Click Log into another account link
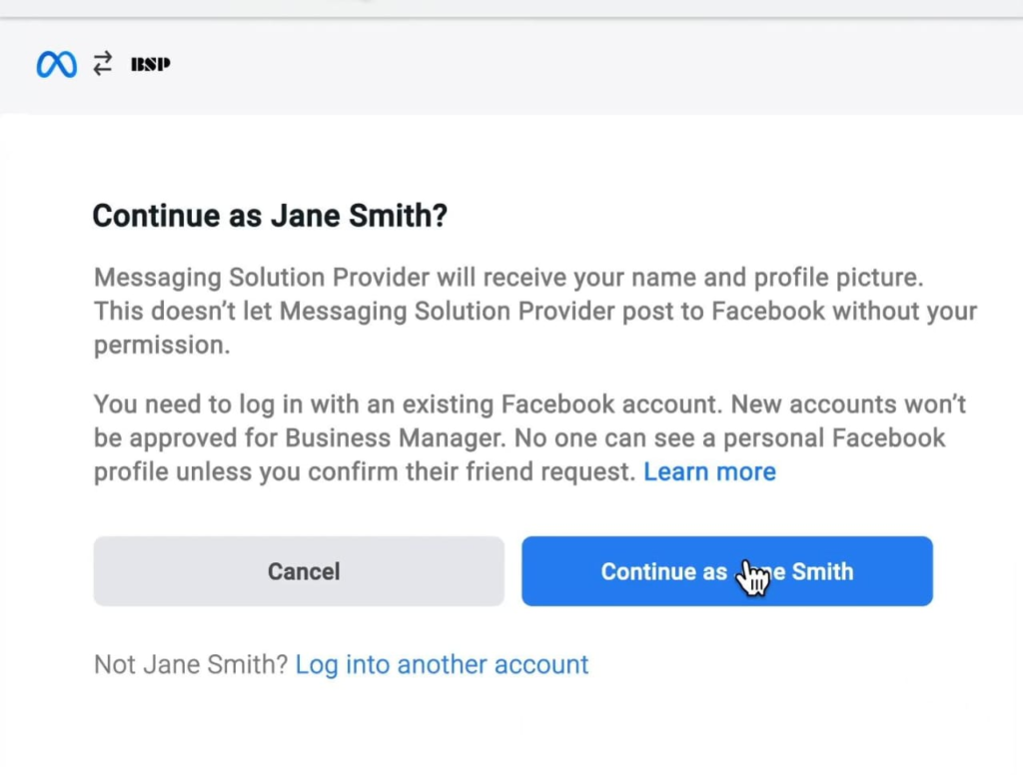Image resolution: width=1023 pixels, height=775 pixels. (x=442, y=664)
